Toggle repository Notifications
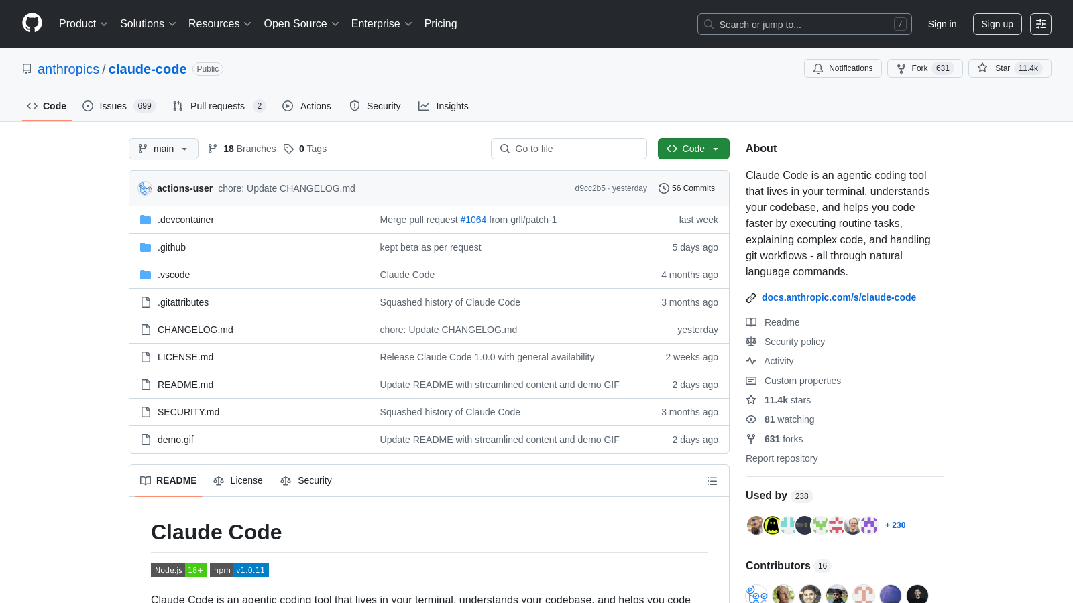 point(843,68)
